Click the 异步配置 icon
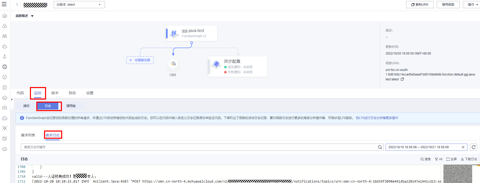Viewport: 480px width, 183px height. 216,64
